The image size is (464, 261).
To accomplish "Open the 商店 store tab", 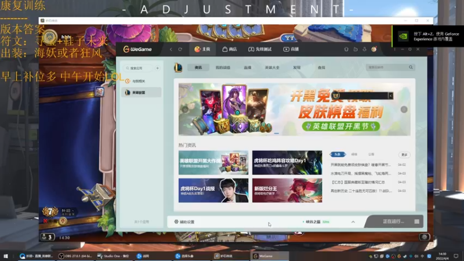I will click(230, 49).
